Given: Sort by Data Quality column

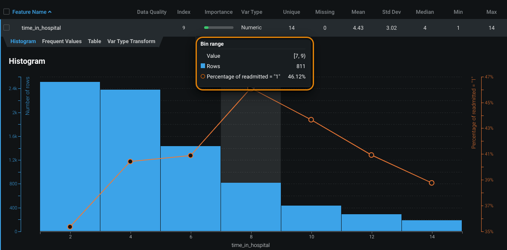Looking at the screenshot, I should pyautogui.click(x=152, y=12).
